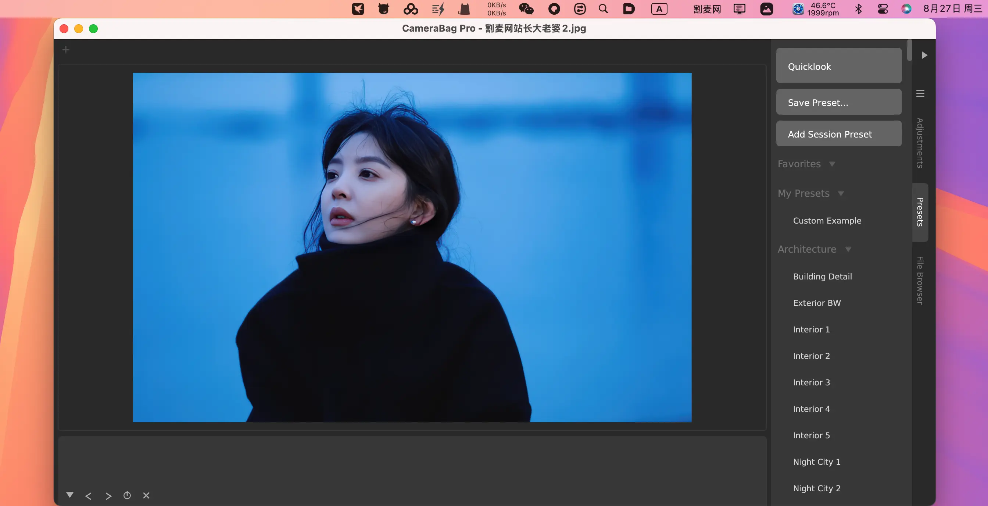988x506 pixels.
Task: Click the play triangle at panel top right
Action: (924, 55)
